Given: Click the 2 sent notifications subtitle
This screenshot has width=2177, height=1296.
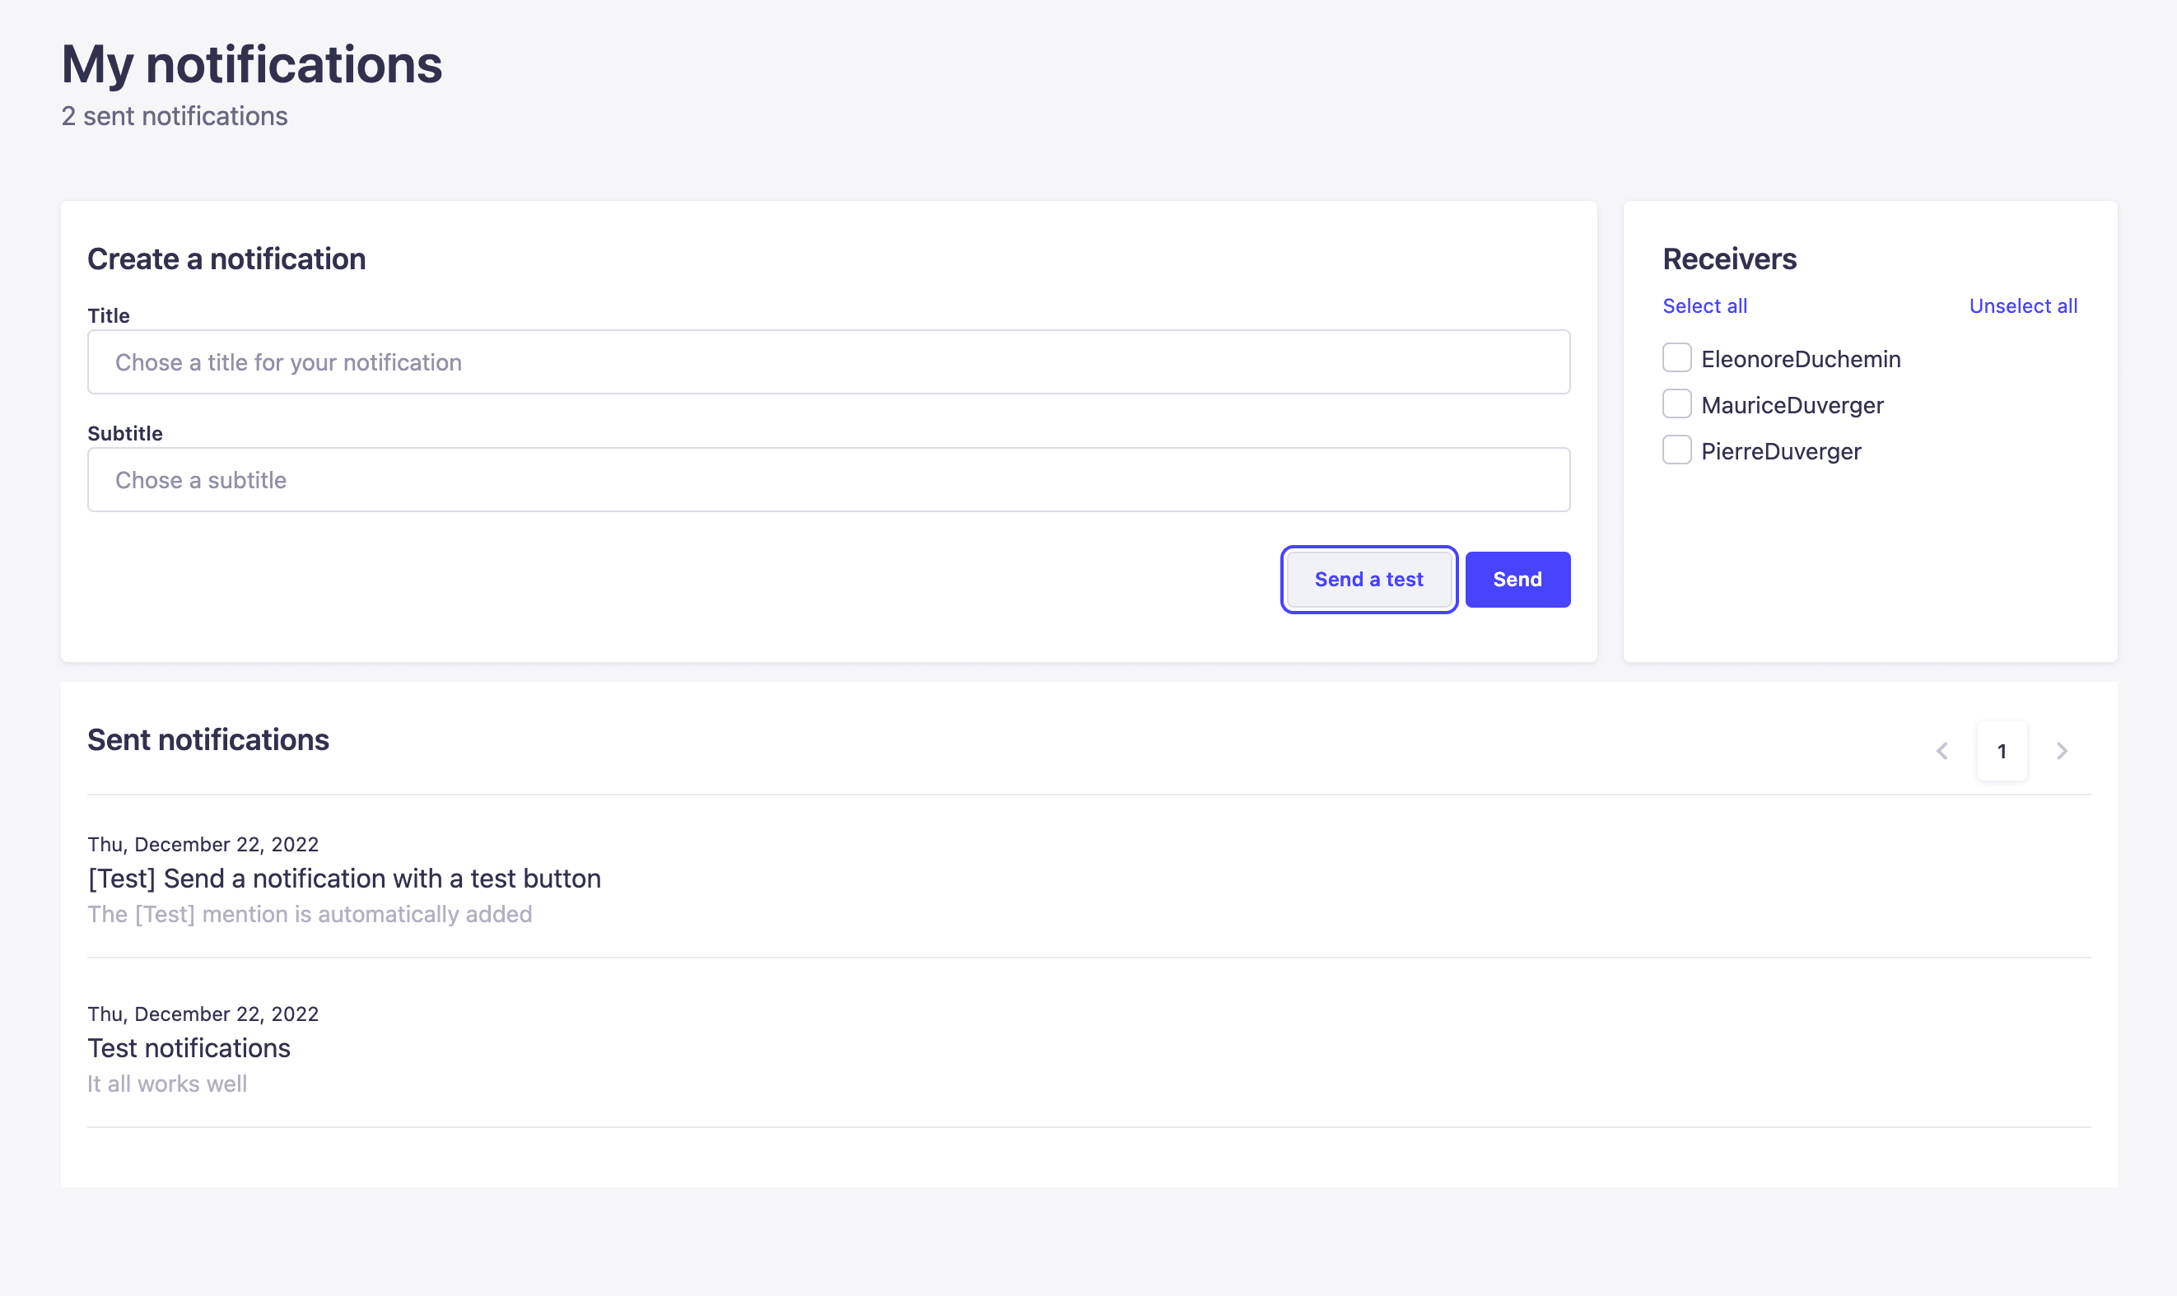Looking at the screenshot, I should coord(175,116).
